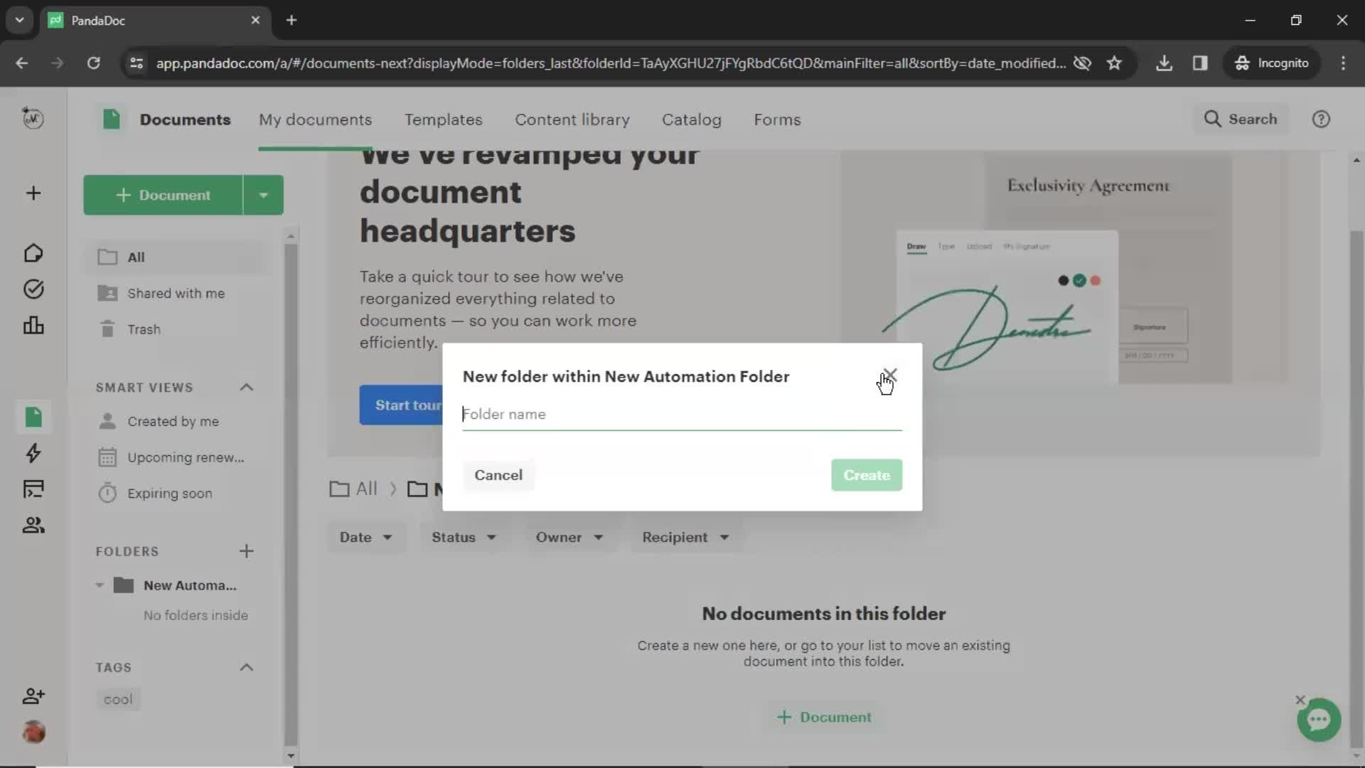Image resolution: width=1365 pixels, height=768 pixels.
Task: Click the user avatar icon bottom-left
Action: click(33, 732)
